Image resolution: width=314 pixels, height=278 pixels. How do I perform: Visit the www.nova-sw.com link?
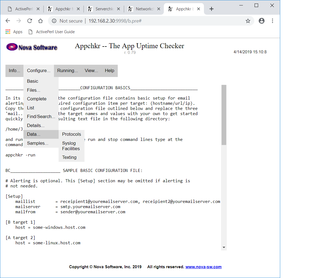[x=203, y=267]
